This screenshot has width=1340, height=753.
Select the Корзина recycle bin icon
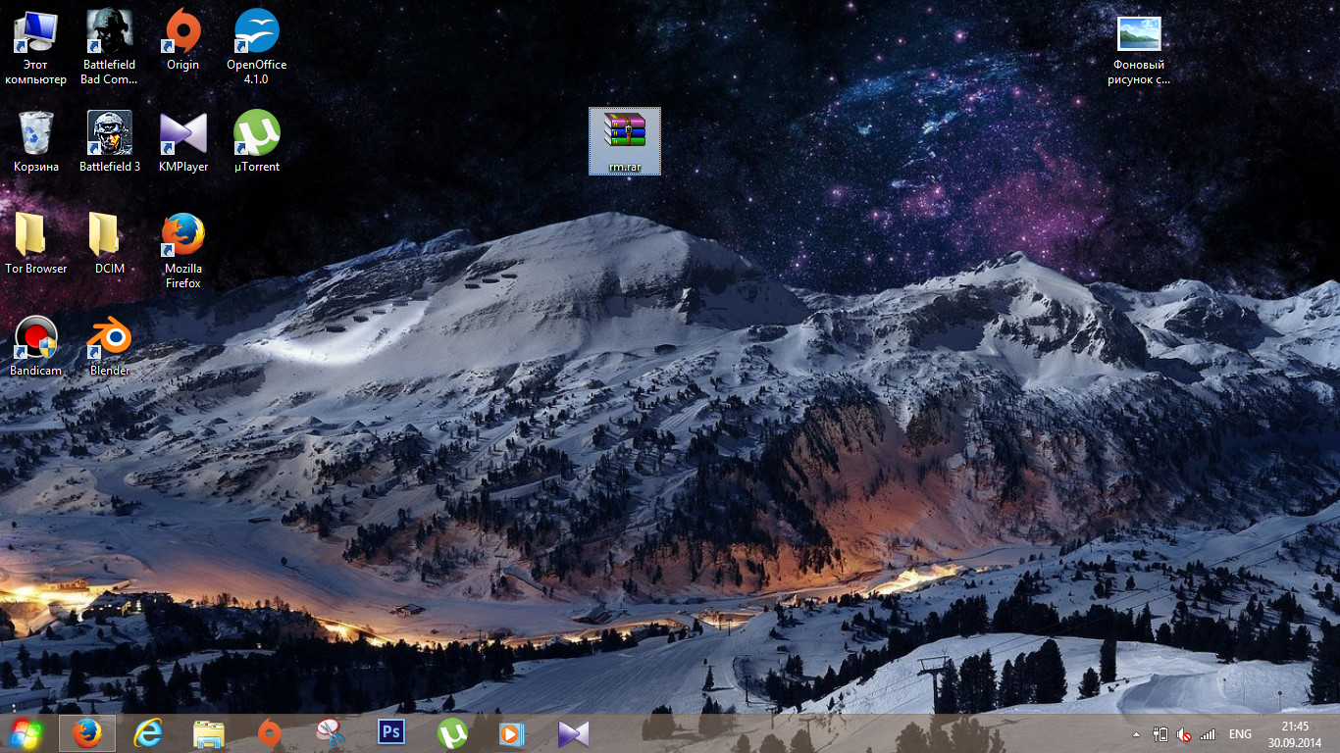pyautogui.click(x=35, y=142)
